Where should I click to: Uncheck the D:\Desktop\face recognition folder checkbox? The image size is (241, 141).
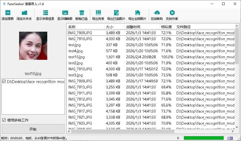pos(4,81)
